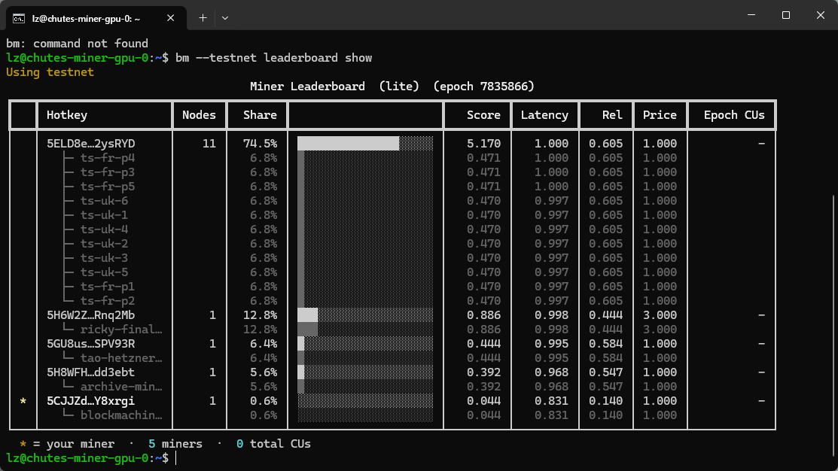
Task: Select the lz@chutes-miner-gpu-0 tab
Action: coord(96,18)
